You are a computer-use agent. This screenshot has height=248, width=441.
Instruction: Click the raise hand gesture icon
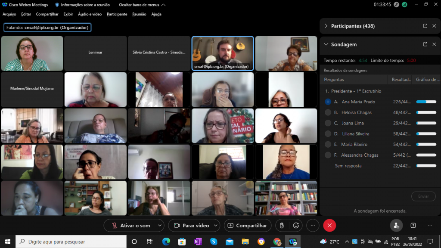(282, 225)
